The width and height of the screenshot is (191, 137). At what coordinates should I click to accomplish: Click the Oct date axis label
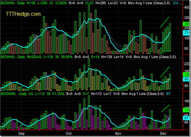[x=69, y=133]
